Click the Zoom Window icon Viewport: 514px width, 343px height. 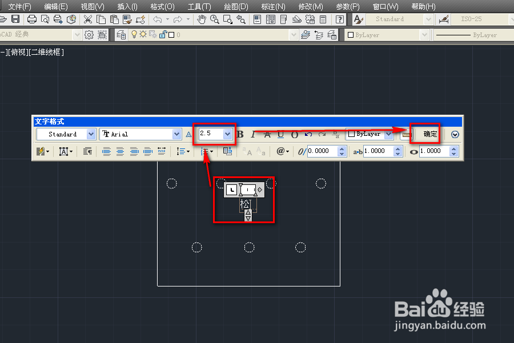pos(227,19)
